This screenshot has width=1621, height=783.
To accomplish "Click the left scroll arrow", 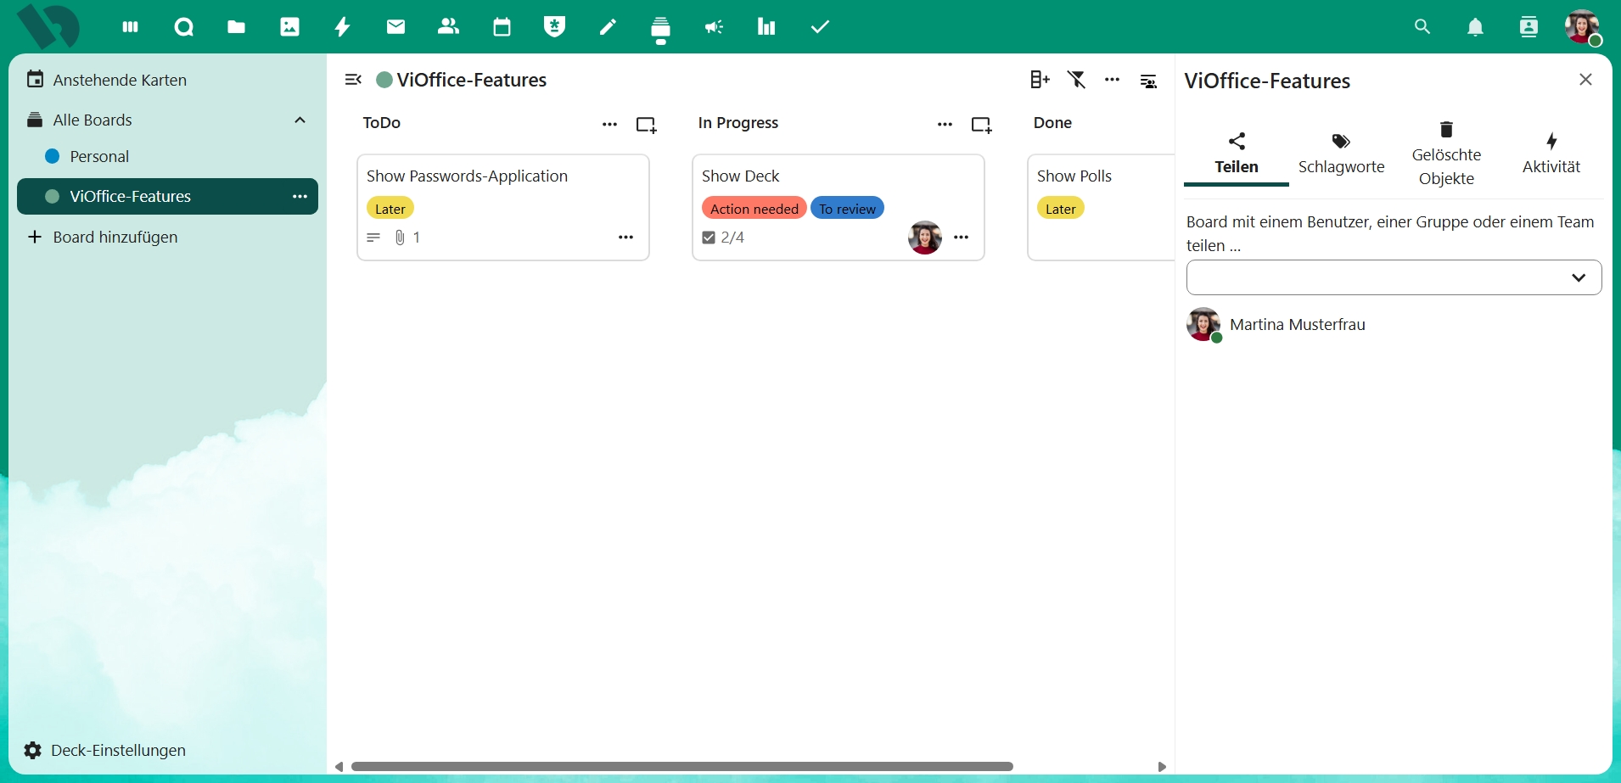I will tap(339, 767).
